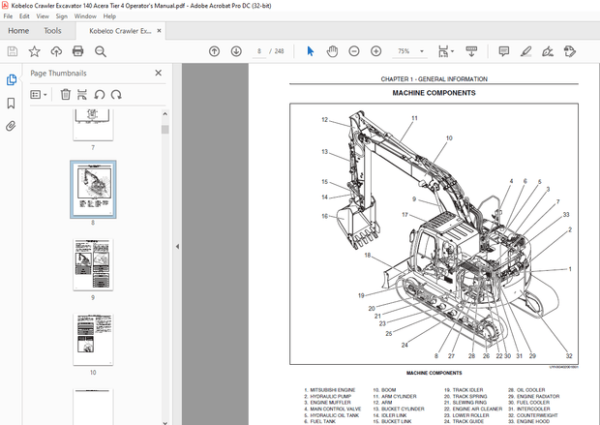Screen dimensions: 600x425
Task: Click legend entry ENGINE RADIATOR
Action: [538, 396]
